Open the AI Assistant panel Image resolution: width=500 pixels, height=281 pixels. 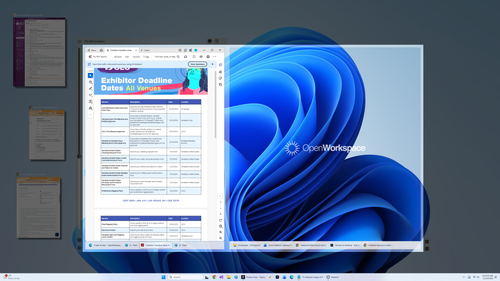click(220, 64)
